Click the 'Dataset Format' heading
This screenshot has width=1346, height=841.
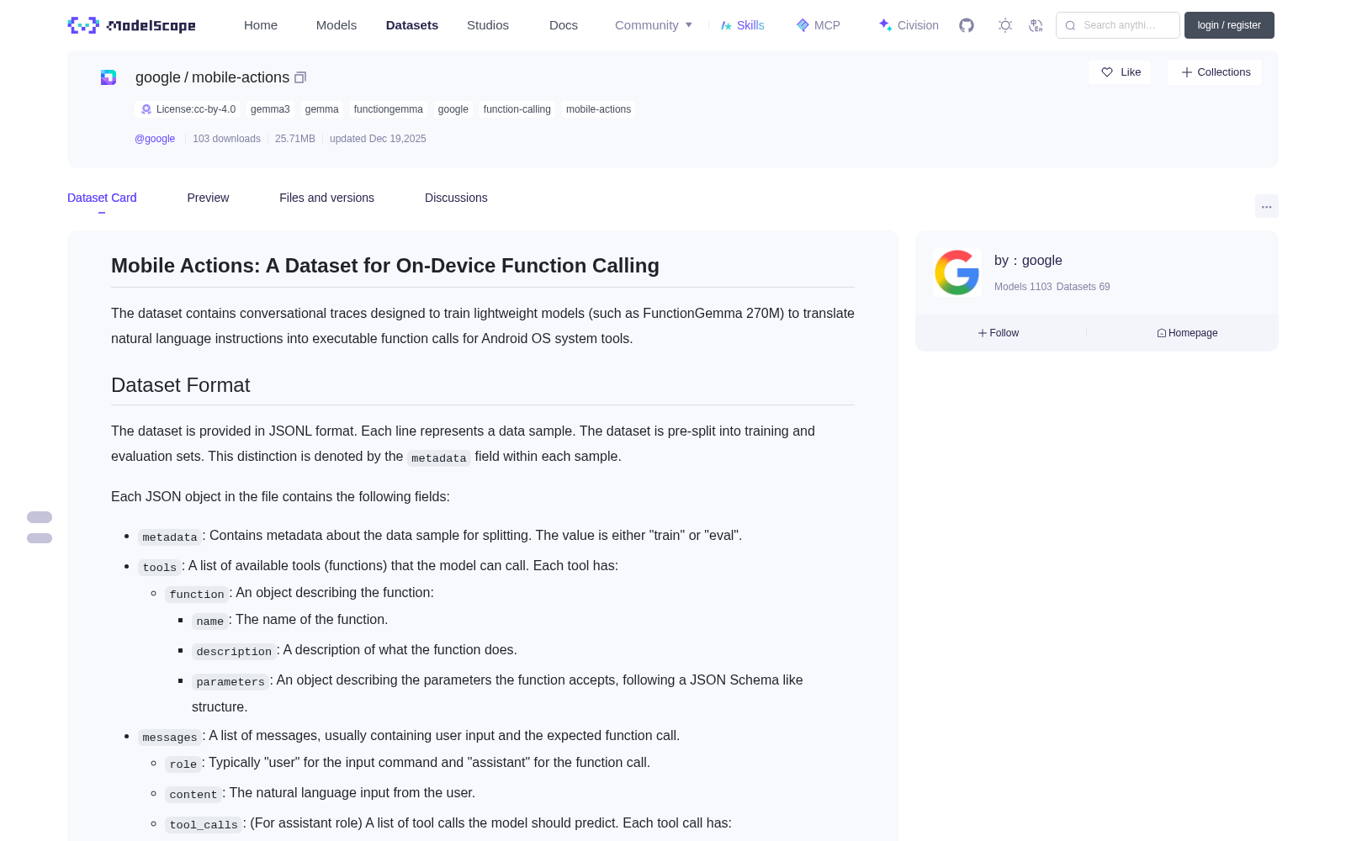[x=181, y=385]
